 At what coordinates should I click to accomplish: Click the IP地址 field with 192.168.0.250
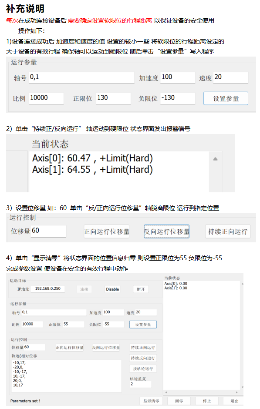click(x=48, y=289)
